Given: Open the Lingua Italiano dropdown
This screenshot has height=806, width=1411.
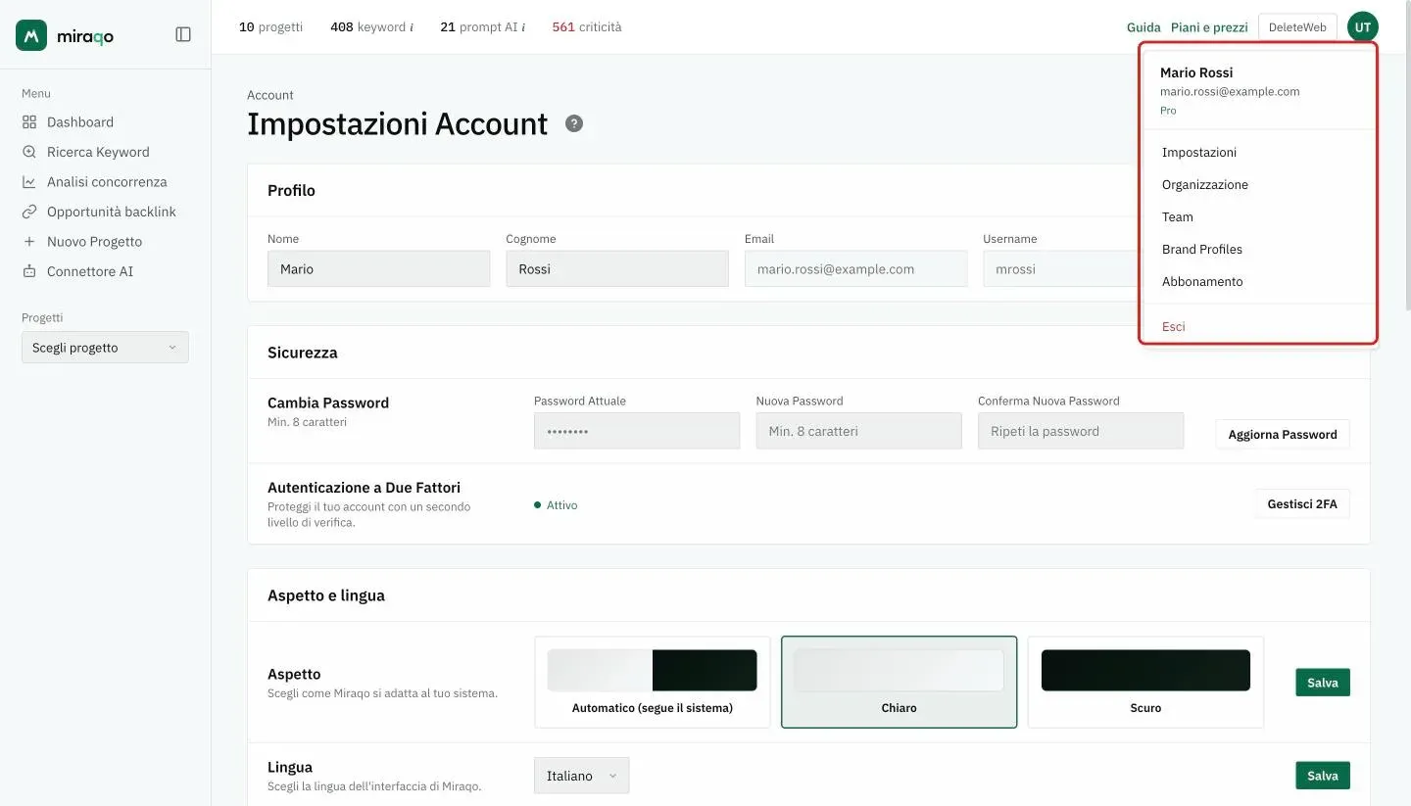Looking at the screenshot, I should 582,776.
